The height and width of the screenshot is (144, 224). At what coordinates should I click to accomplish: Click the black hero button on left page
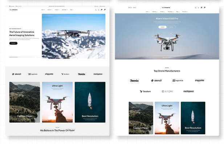pos(13,43)
